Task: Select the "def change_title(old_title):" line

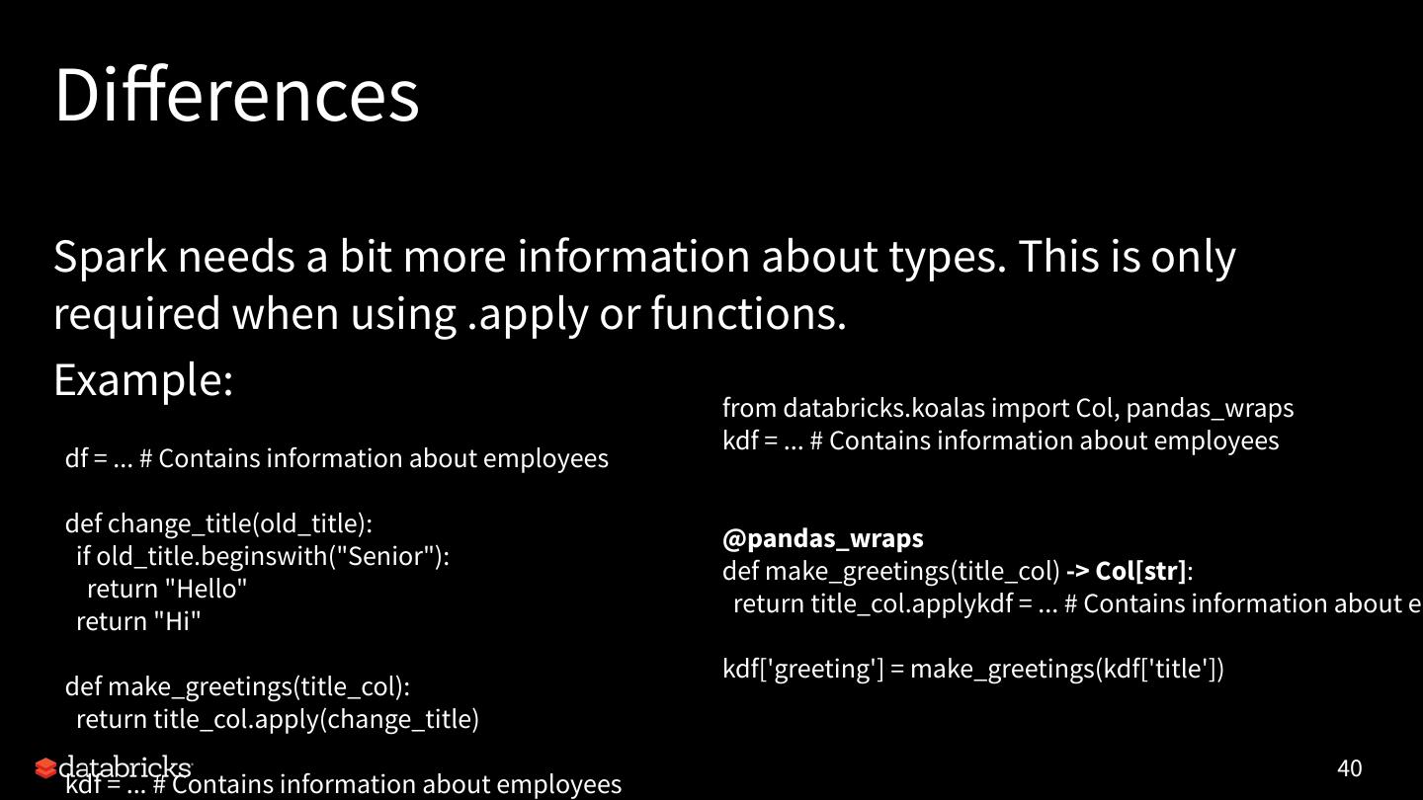Action: pos(218,523)
